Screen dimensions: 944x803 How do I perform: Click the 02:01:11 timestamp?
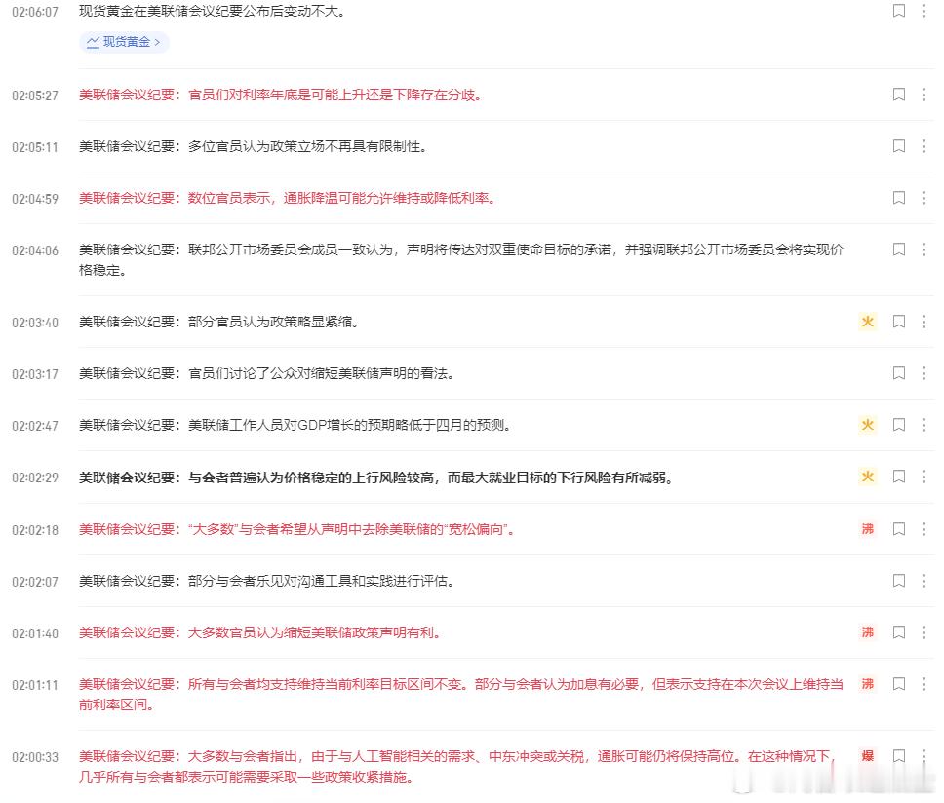click(x=35, y=685)
